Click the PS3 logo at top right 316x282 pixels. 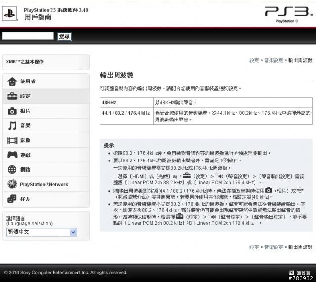pyautogui.click(x=288, y=14)
